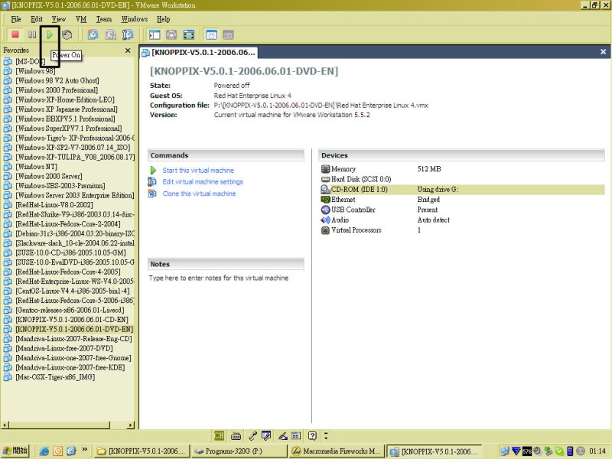612x459 pixels.
Task: Click the settings icon beside Edit virtual machine settings
Action: [x=152, y=181]
